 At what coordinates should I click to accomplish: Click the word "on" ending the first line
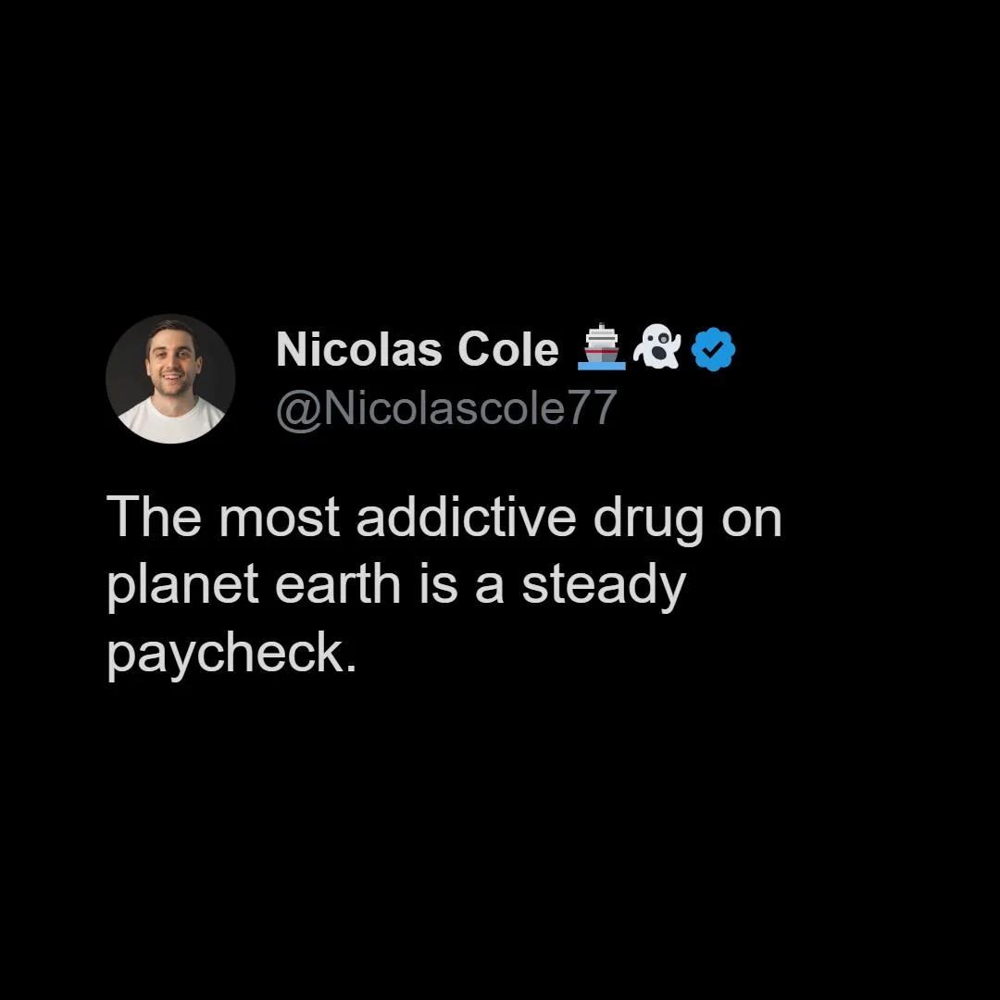tap(751, 521)
